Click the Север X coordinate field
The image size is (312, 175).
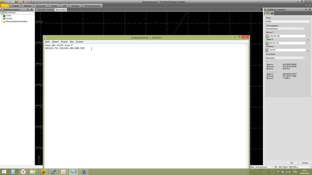click(287, 43)
